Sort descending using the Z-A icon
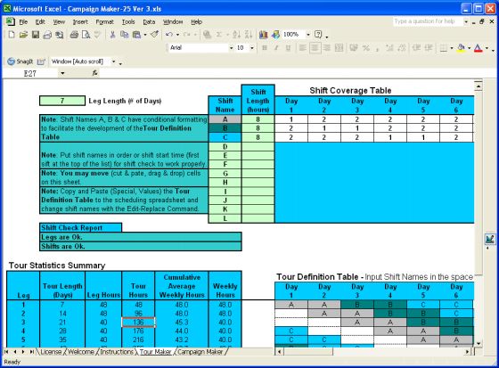The height and width of the screenshot is (368, 499). 249,35
